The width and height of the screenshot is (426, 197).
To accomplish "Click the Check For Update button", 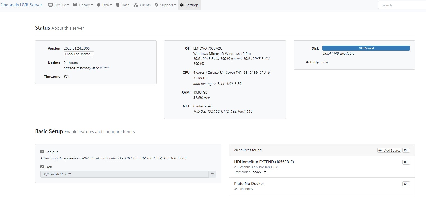I will [77, 54].
